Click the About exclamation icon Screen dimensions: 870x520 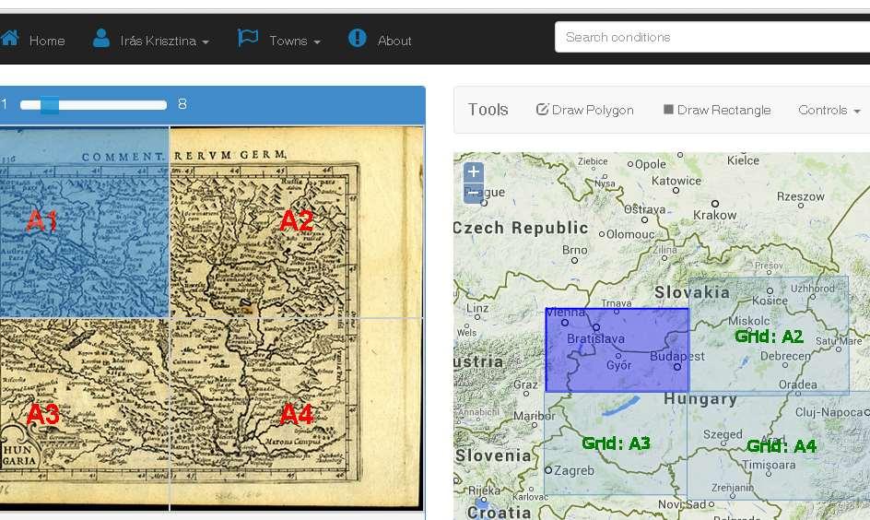point(358,38)
